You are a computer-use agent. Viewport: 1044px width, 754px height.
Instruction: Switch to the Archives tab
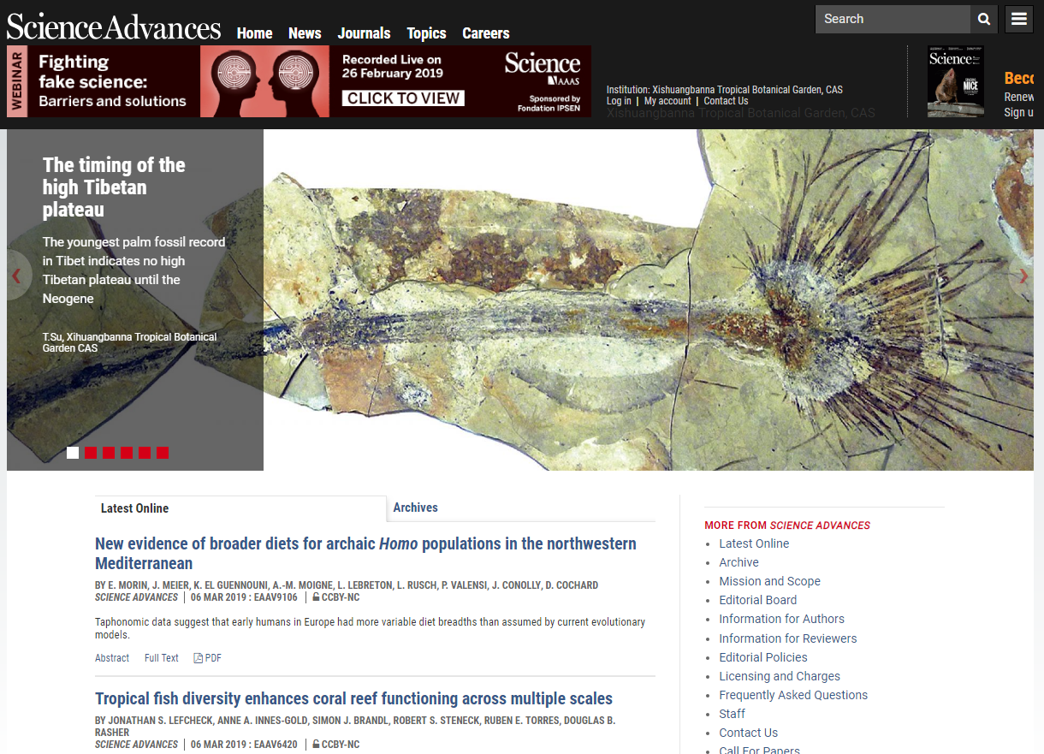tap(415, 508)
